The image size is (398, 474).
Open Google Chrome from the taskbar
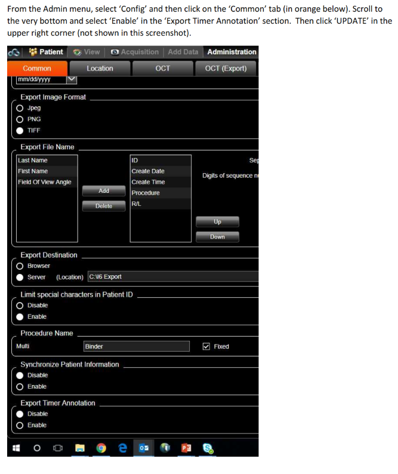101,448
